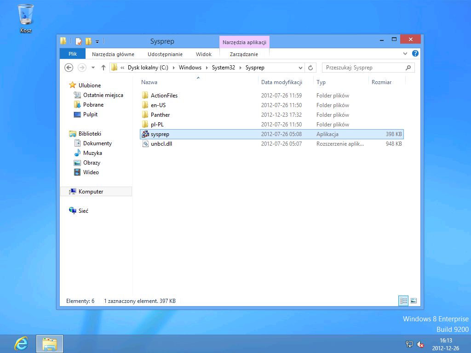Open the Plik file menu
This screenshot has width=471, height=353.
coord(73,54)
